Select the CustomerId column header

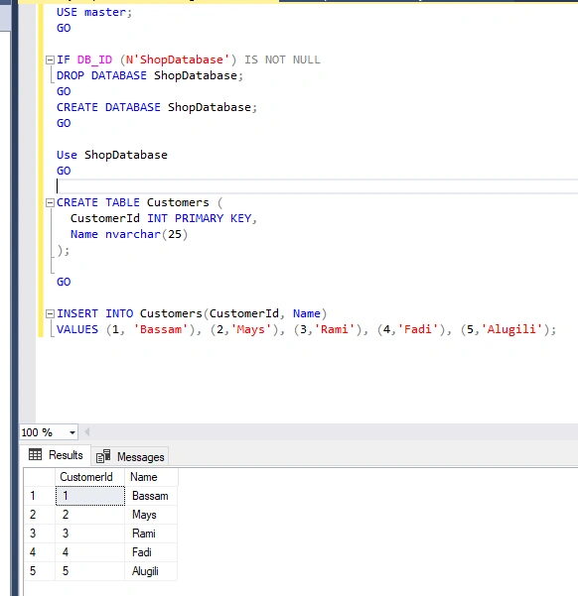(x=89, y=477)
